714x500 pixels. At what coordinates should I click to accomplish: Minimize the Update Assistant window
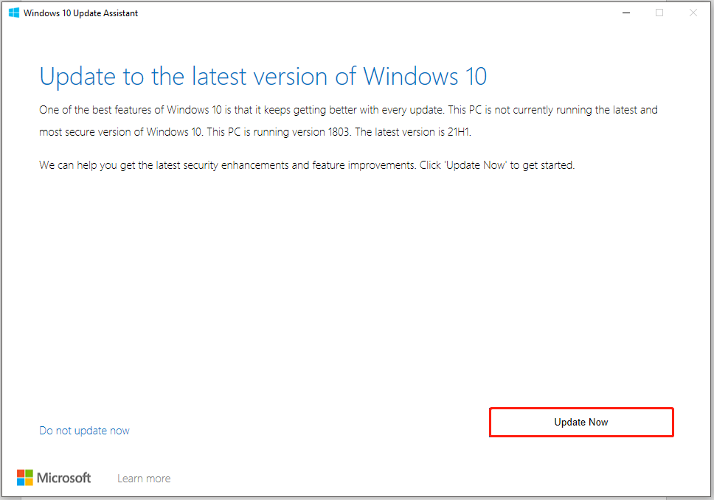point(626,13)
